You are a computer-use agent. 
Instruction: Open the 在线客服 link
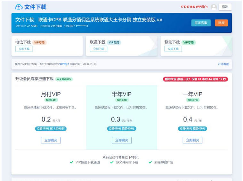(223, 64)
